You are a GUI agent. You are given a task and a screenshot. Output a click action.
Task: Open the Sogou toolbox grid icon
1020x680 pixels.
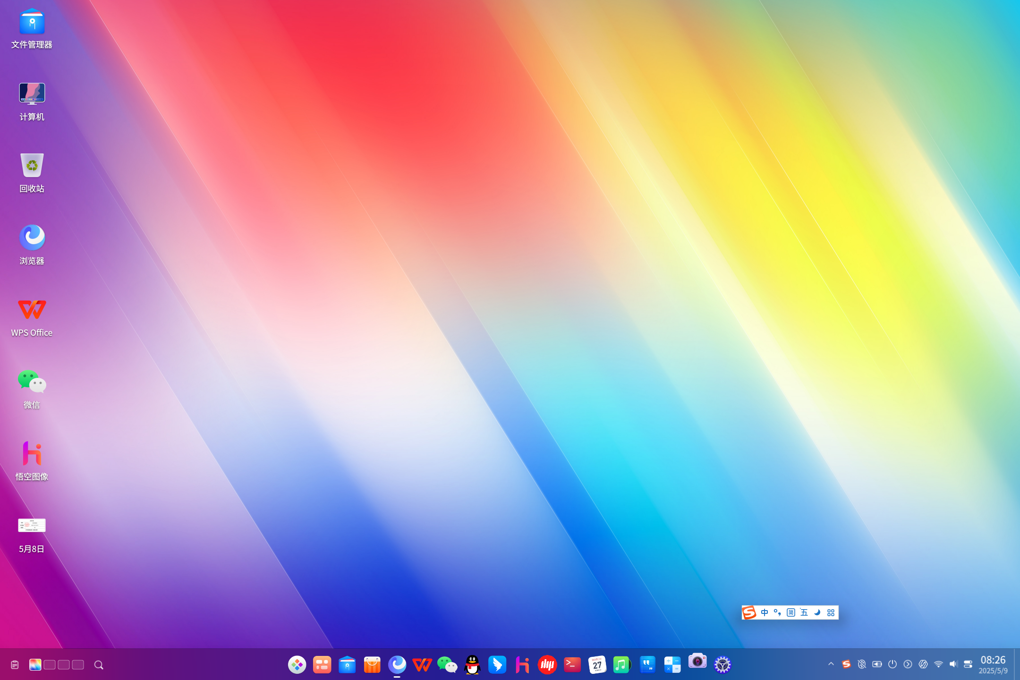tap(831, 612)
